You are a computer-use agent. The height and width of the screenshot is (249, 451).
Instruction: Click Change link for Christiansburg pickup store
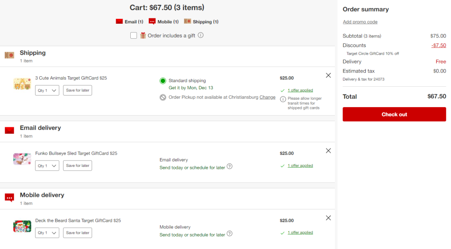(267, 97)
